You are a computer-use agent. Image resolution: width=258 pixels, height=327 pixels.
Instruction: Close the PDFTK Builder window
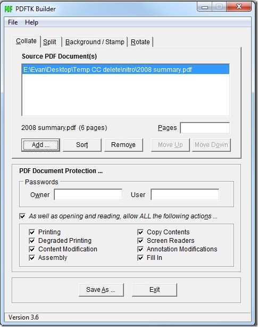tap(239, 7)
